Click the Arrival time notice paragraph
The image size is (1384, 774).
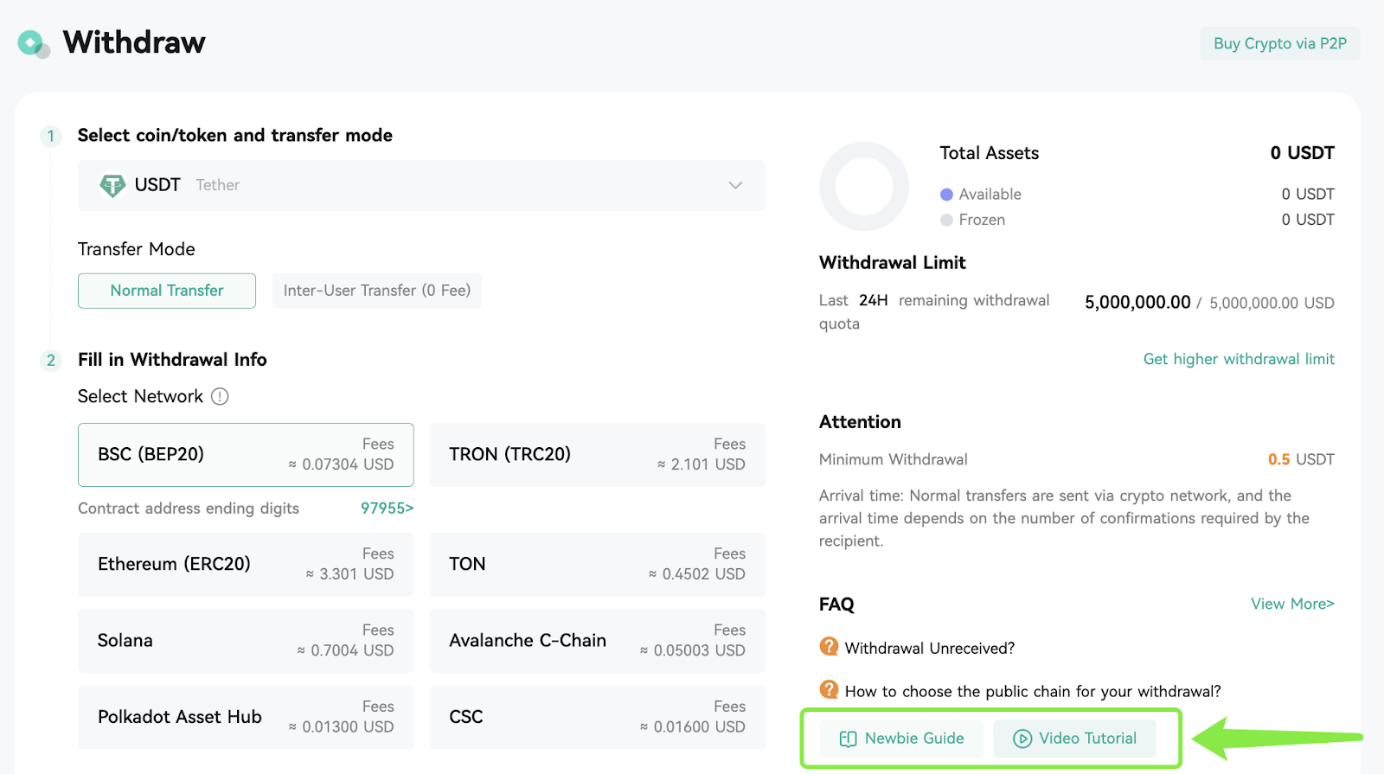click(1064, 518)
